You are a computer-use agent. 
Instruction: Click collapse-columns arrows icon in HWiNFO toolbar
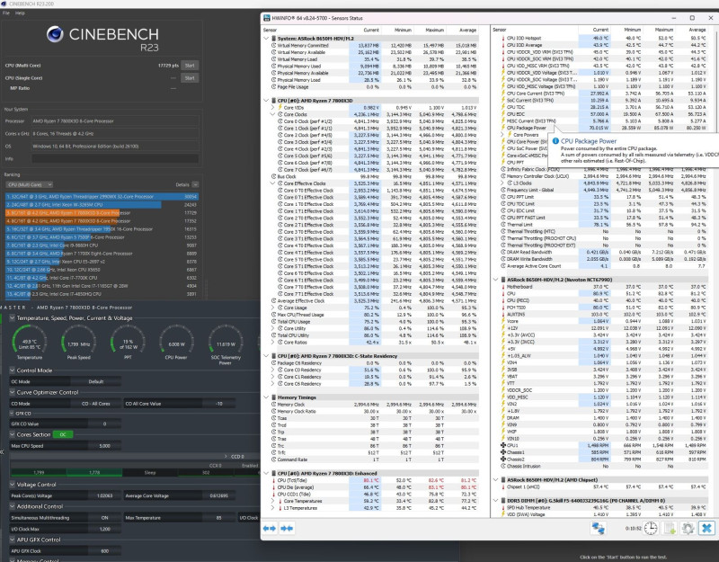click(x=287, y=528)
